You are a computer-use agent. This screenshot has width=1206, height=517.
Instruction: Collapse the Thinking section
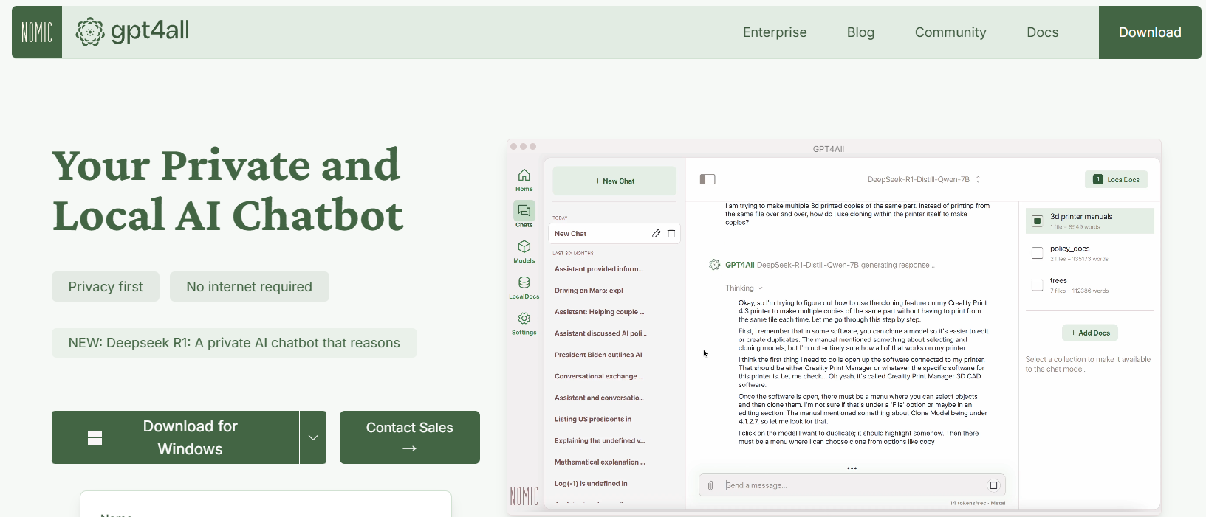[744, 288]
